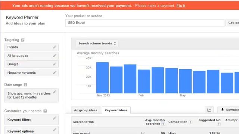Open the Keyword options setting

tap(31, 130)
